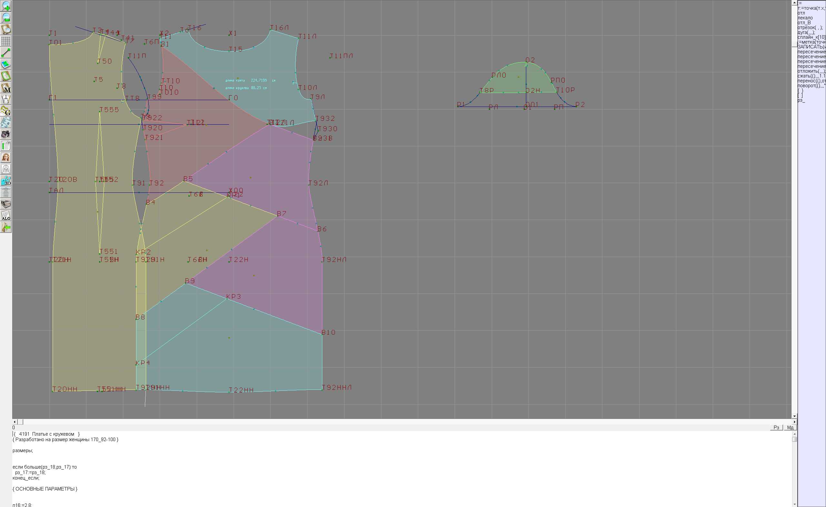Click the pattern with letter M icon
The width and height of the screenshot is (826, 507).
(x=6, y=88)
